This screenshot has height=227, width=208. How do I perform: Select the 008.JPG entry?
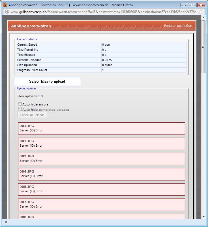click(102, 217)
